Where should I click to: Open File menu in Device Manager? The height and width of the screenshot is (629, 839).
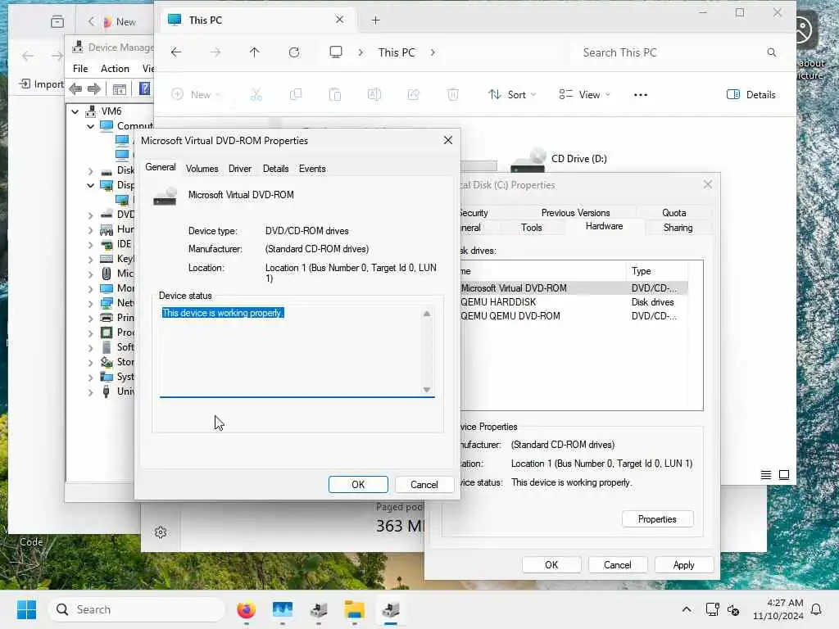pos(80,69)
